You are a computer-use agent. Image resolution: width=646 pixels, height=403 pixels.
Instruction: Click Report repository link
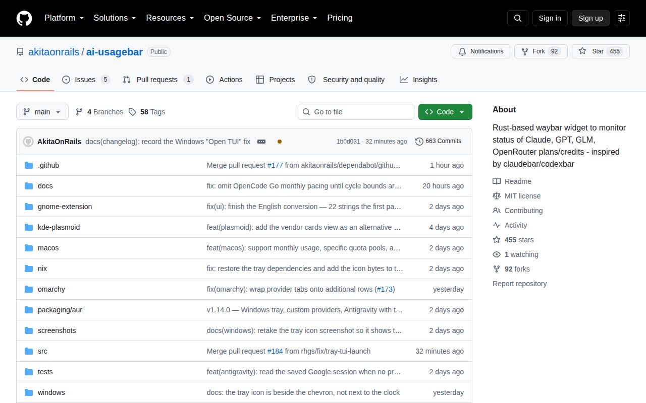(520, 284)
